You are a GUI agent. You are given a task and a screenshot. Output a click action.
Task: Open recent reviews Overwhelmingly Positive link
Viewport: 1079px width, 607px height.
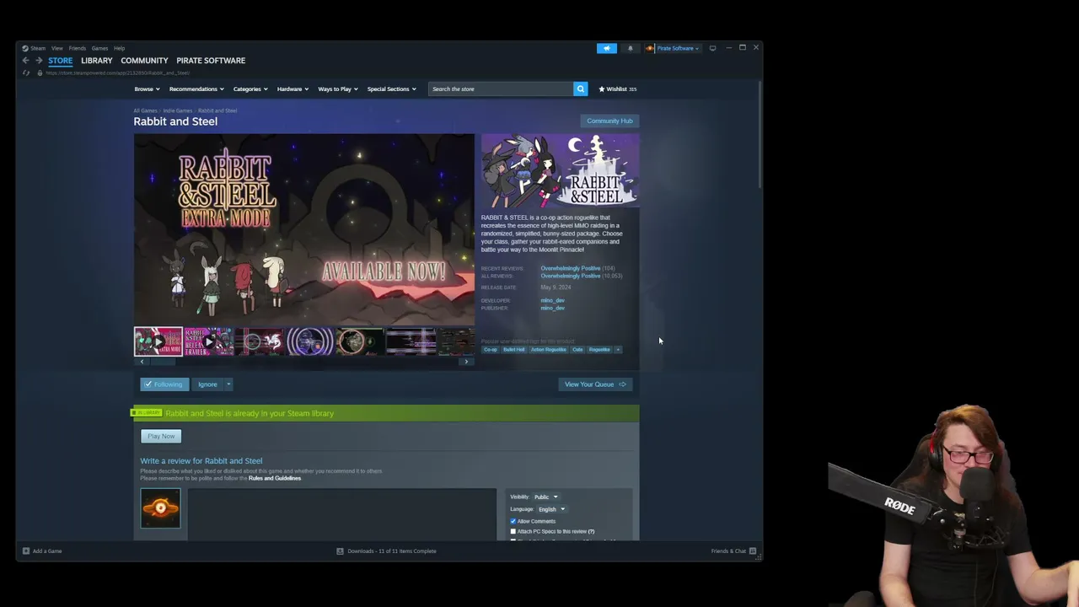point(571,268)
